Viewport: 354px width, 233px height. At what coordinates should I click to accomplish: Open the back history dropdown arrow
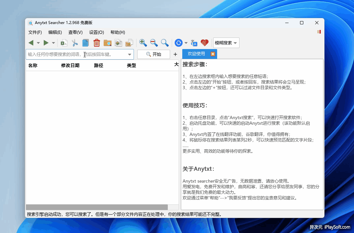pyautogui.click(x=38, y=43)
